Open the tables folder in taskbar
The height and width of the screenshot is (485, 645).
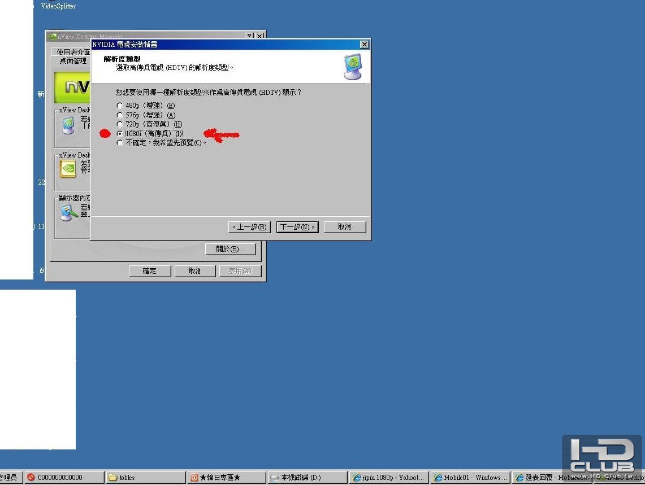pyautogui.click(x=146, y=478)
